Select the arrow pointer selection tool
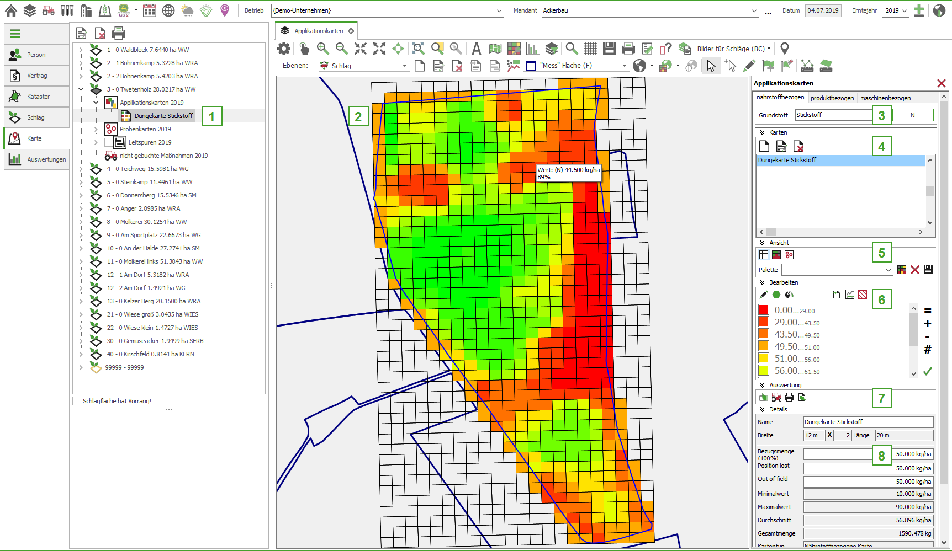The width and height of the screenshot is (952, 551). pos(711,66)
